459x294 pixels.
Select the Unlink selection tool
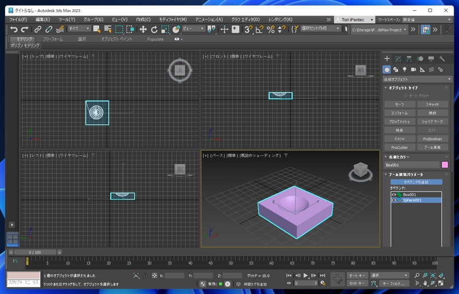49,29
